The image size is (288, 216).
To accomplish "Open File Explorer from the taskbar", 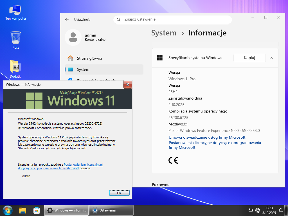I will coord(23,210).
